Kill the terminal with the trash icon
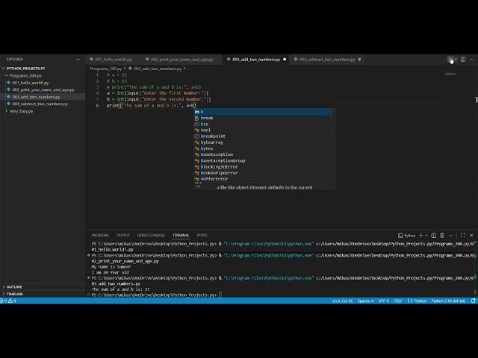478x358 pixels. pyautogui.click(x=442, y=236)
